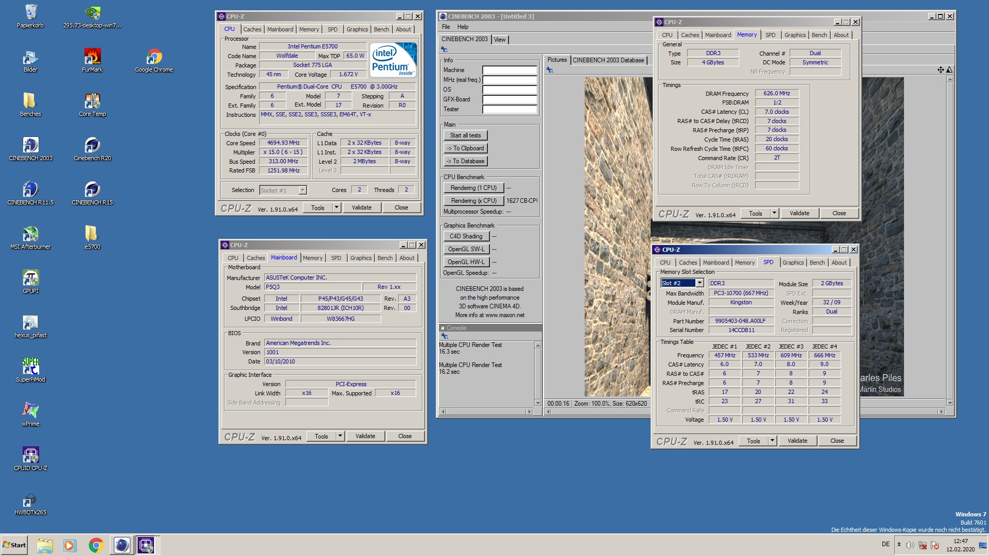989x556 pixels.
Task: Open the Bilder desktop shortcut
Action: point(30,61)
